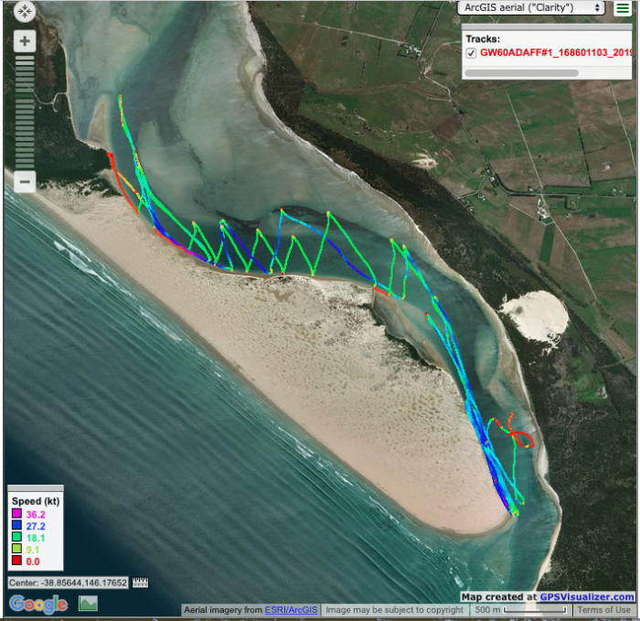
Task: Click the Google logo
Action: point(38,604)
